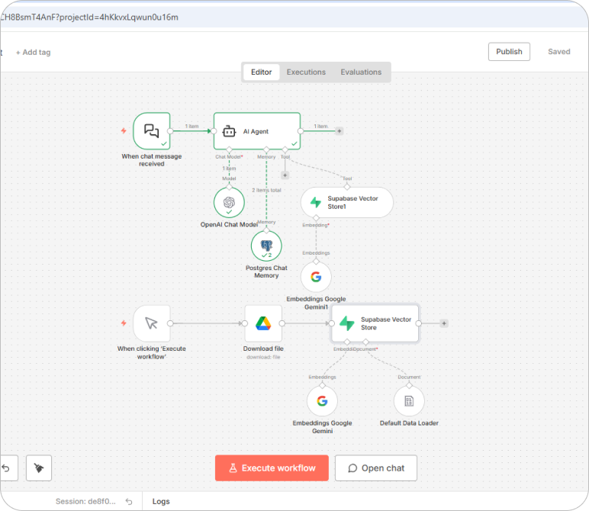Click the OpenAI Chat Model node
The image size is (589, 511).
[x=228, y=202]
